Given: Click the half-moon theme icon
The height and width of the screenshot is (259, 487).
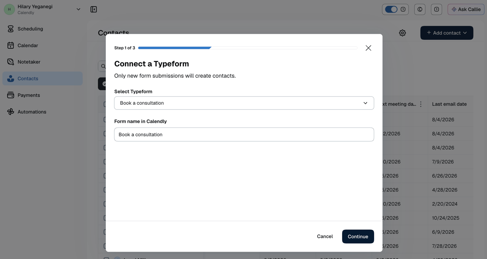Looking at the screenshot, I should point(420,9).
